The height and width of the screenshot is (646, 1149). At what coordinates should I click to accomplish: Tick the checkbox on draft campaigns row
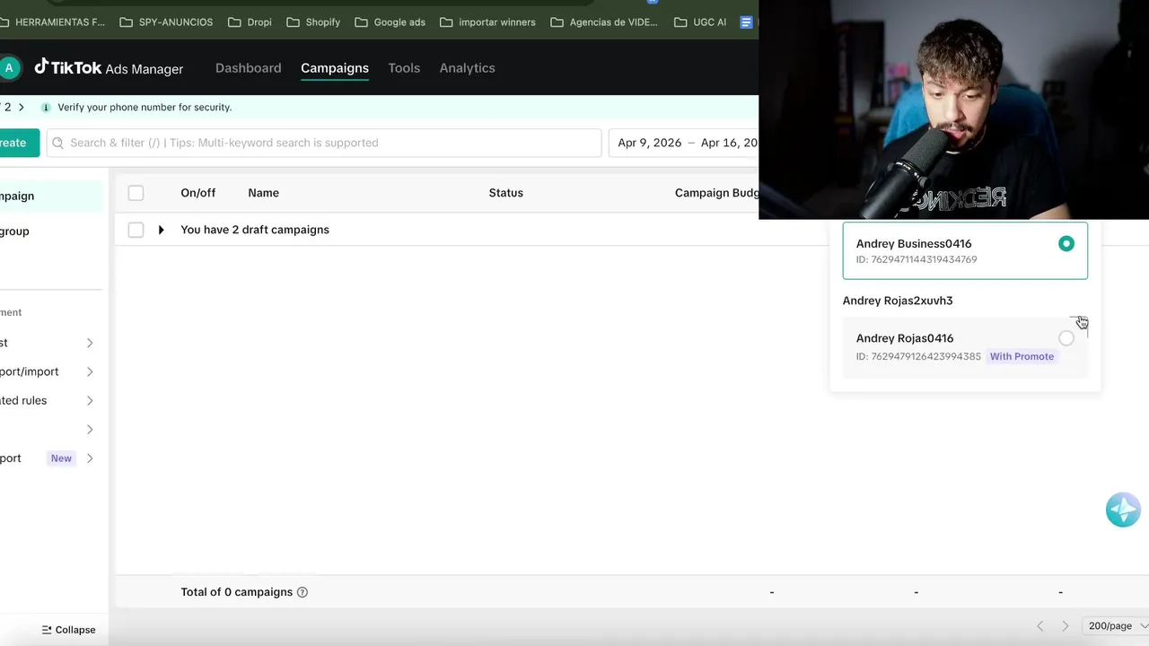(136, 230)
